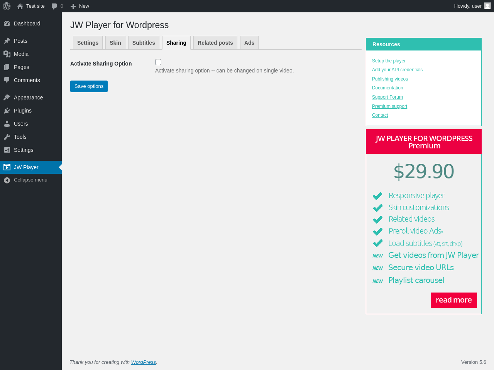Open the Howdy, user account menu

point(472,6)
